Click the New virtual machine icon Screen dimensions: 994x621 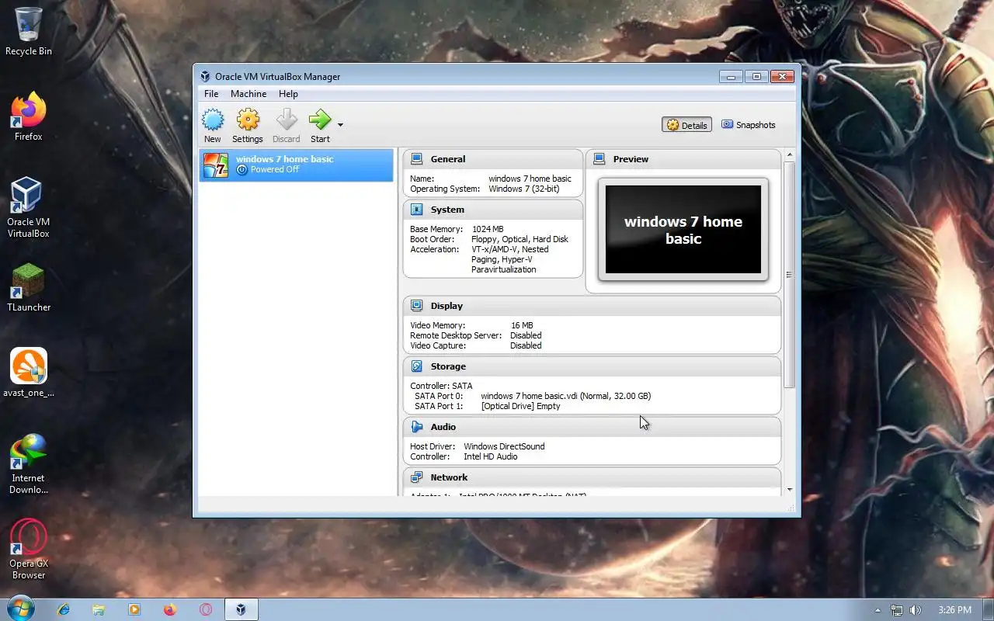tap(213, 120)
